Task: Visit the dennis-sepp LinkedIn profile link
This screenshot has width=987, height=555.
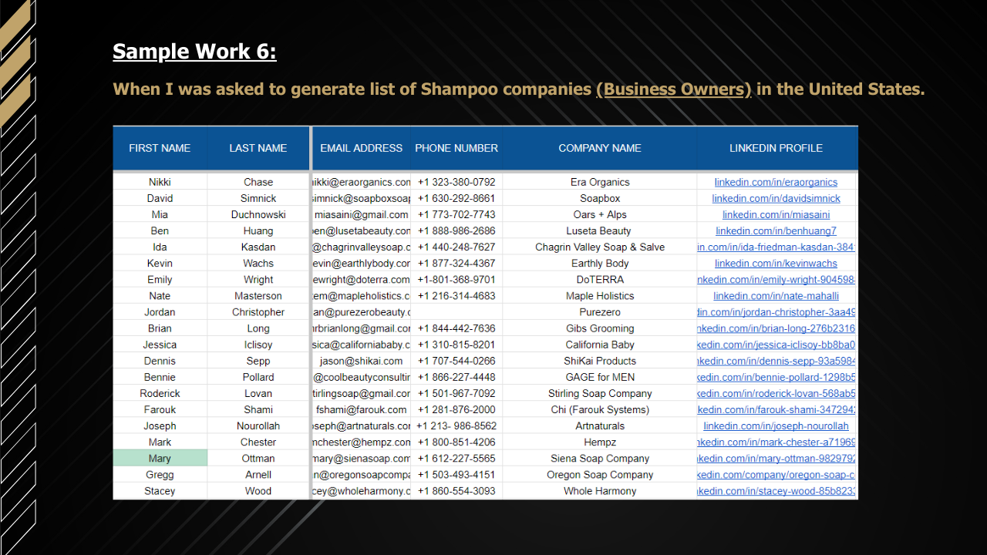Action: [776, 361]
